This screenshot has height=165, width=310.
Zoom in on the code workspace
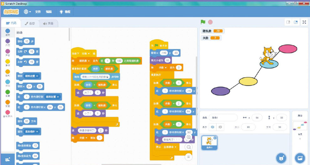189,137
